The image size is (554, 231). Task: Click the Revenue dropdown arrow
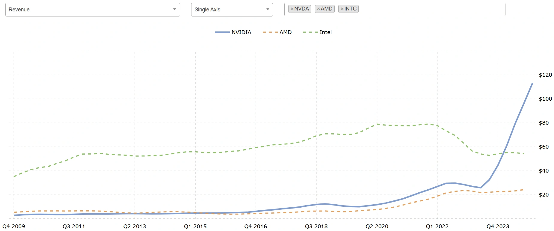click(175, 9)
